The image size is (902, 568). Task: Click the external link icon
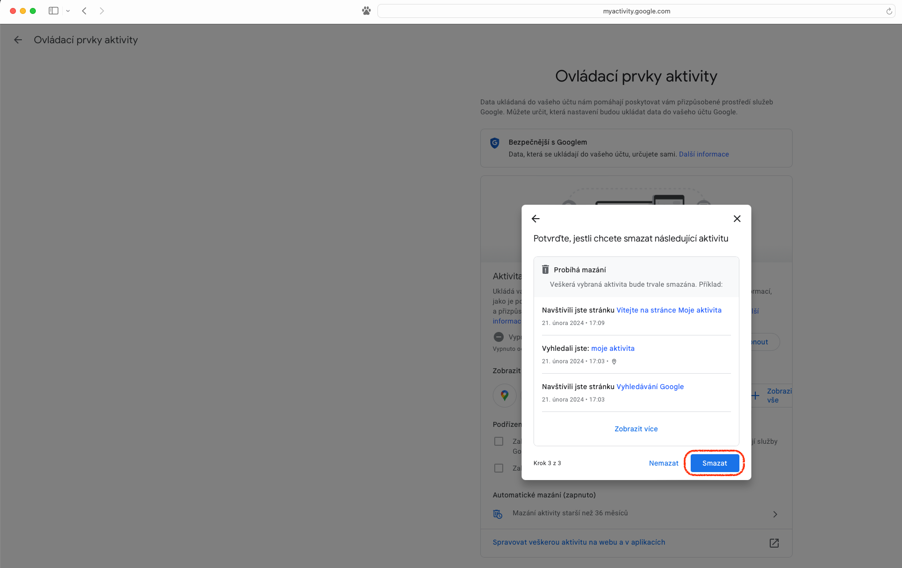(x=774, y=543)
